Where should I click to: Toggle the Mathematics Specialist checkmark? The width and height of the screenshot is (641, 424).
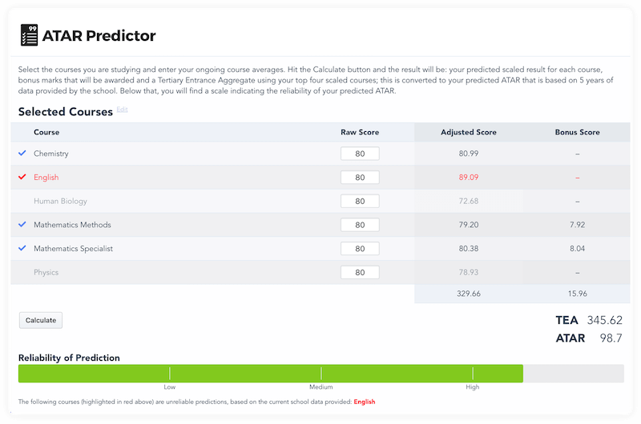(x=22, y=248)
